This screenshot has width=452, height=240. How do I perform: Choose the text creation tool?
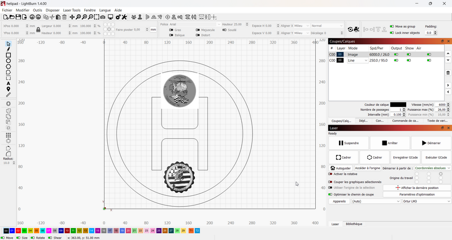pos(8,84)
